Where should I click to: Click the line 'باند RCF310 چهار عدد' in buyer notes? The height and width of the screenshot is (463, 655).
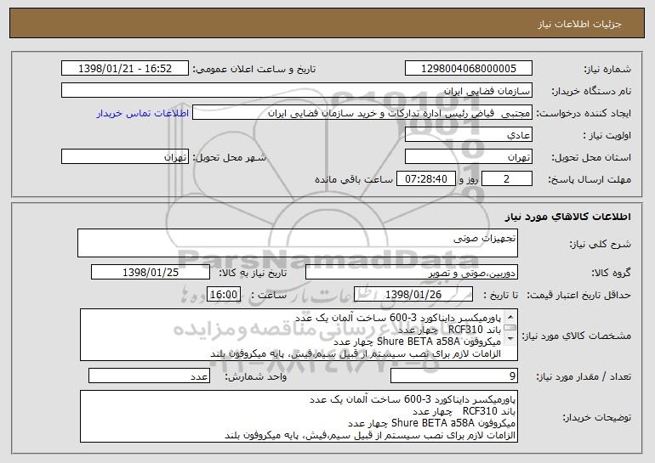click(x=464, y=411)
